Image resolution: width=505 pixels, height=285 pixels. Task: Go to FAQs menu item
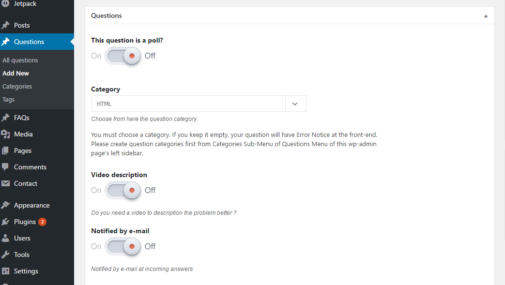(22, 118)
